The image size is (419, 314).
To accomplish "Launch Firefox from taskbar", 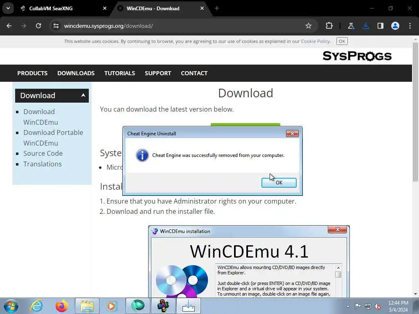I will tap(62, 306).
